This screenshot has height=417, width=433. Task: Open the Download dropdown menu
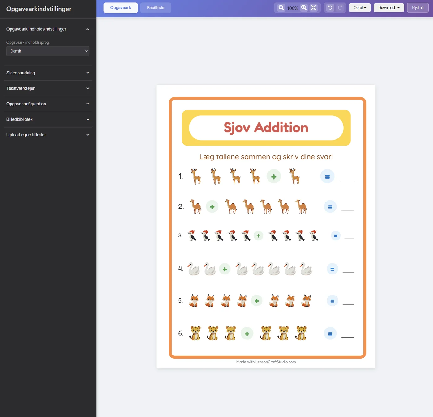click(x=389, y=8)
